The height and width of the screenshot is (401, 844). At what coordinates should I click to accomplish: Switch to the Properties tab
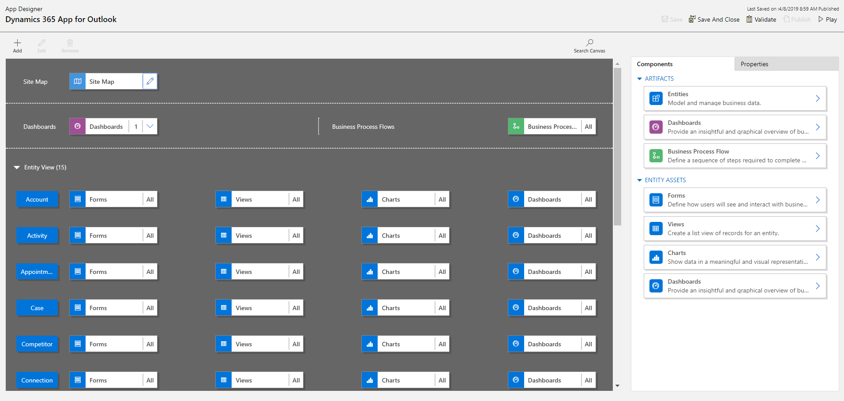point(754,64)
